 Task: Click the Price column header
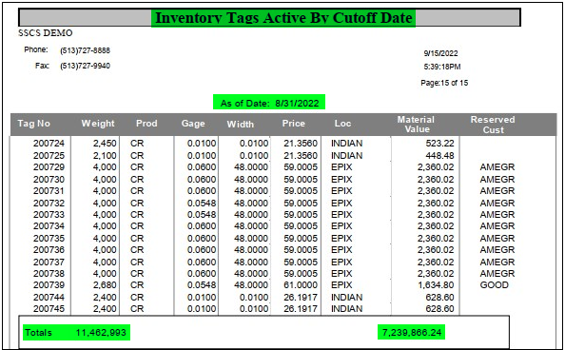(294, 124)
